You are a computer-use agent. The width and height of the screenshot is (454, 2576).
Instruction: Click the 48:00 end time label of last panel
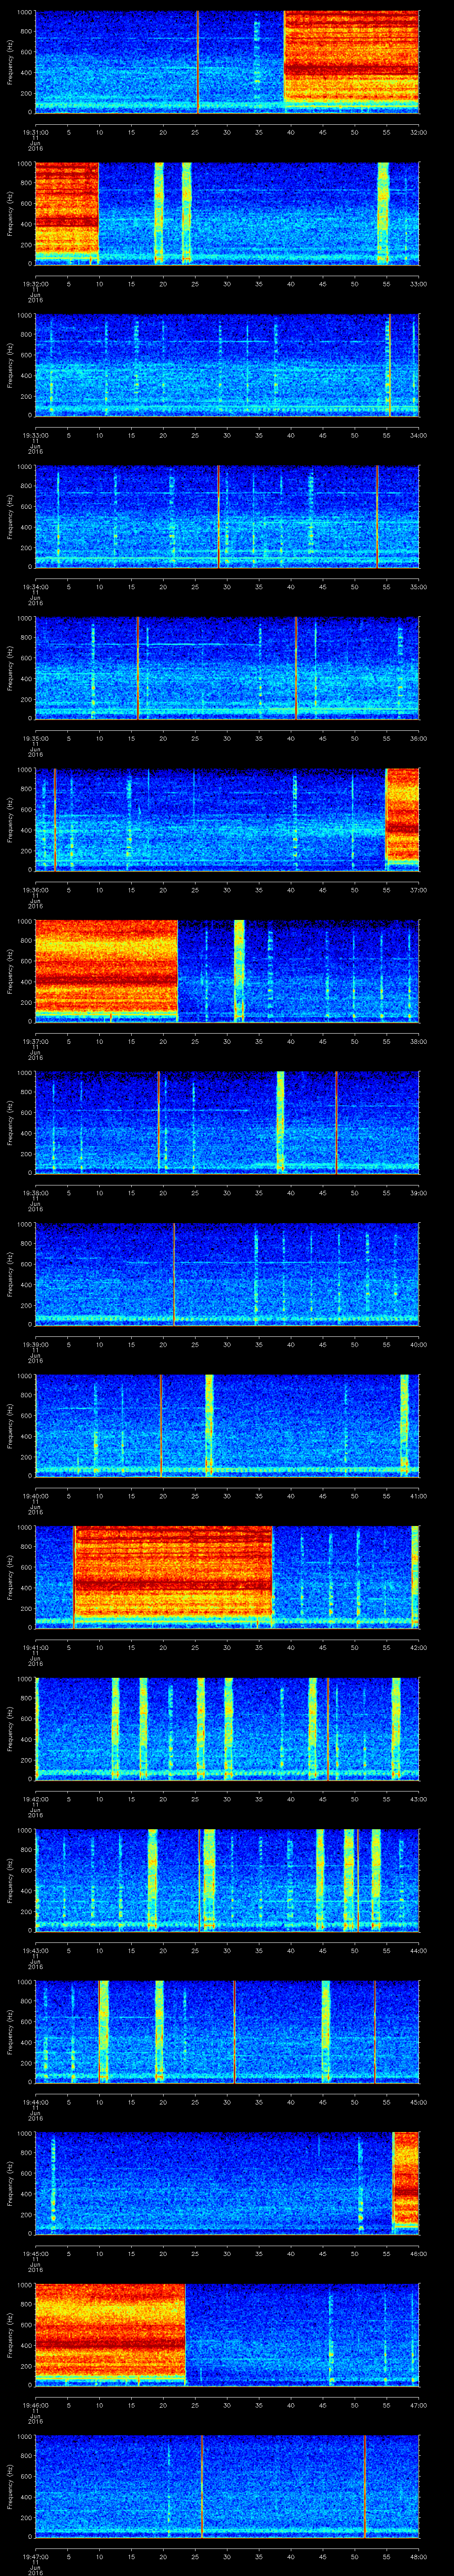pos(418,2557)
